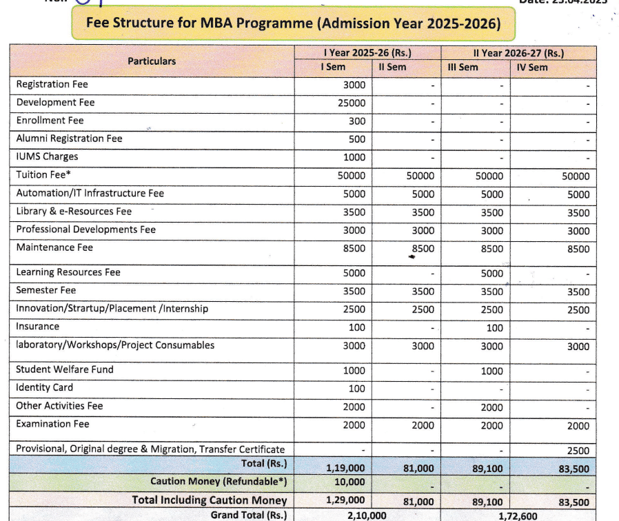The width and height of the screenshot is (619, 521).
Task: Click the Insurance row label
Action: click(x=37, y=327)
